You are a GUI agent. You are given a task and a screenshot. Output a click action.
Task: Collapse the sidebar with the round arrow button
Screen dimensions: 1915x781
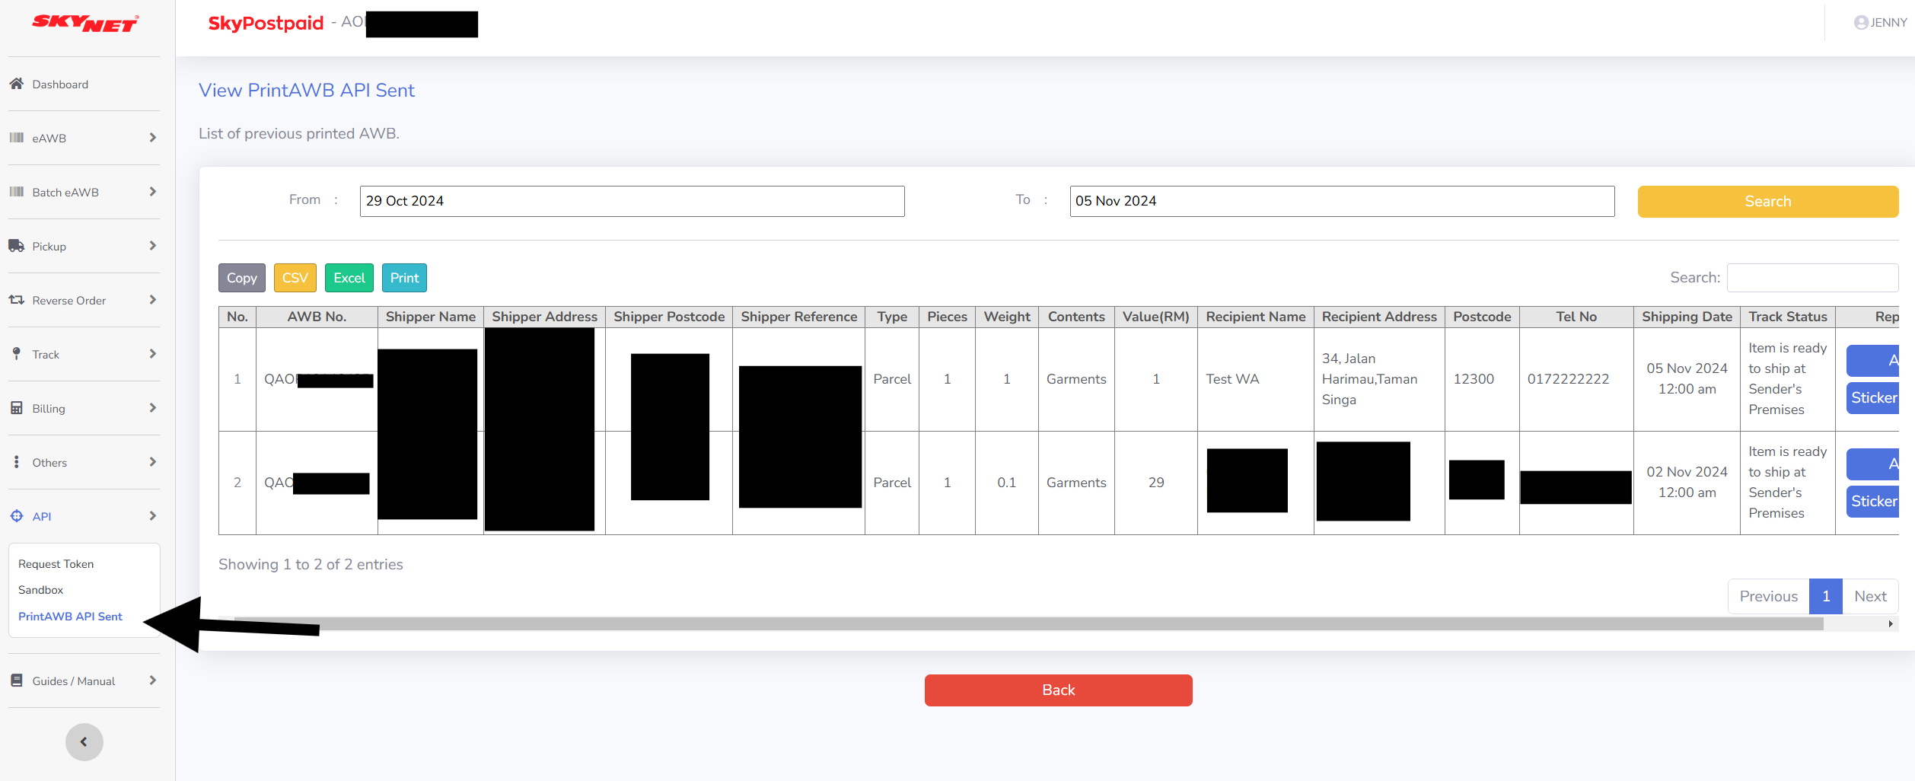(x=84, y=741)
